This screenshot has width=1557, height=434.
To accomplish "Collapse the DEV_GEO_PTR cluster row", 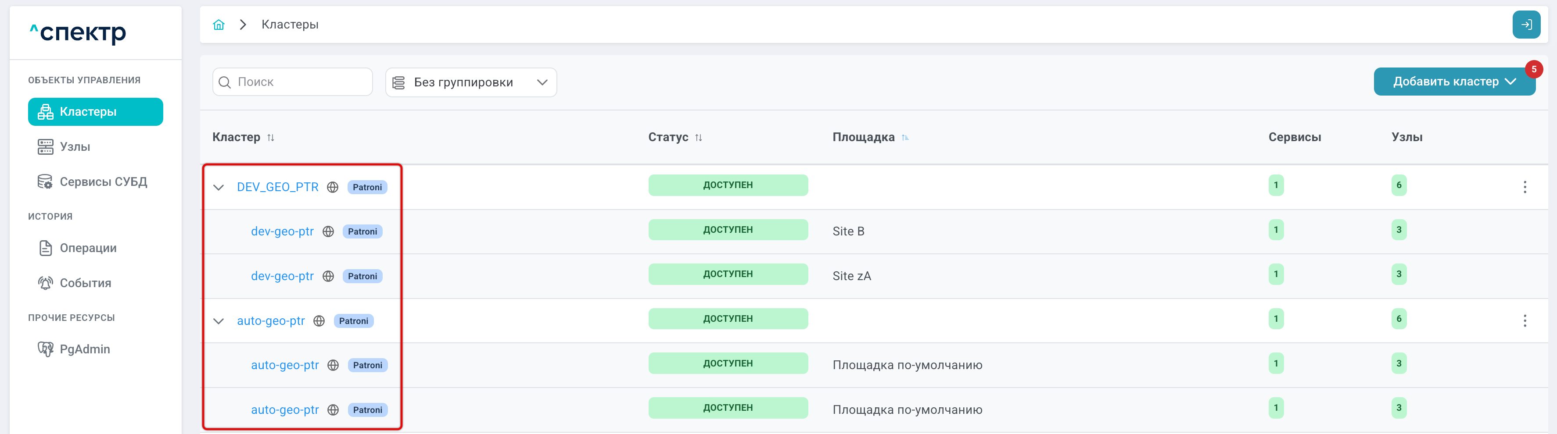I will click(x=219, y=188).
